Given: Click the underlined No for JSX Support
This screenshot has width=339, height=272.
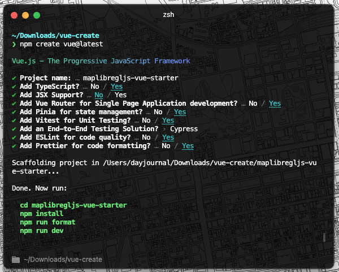Looking at the screenshot, I should point(99,95).
